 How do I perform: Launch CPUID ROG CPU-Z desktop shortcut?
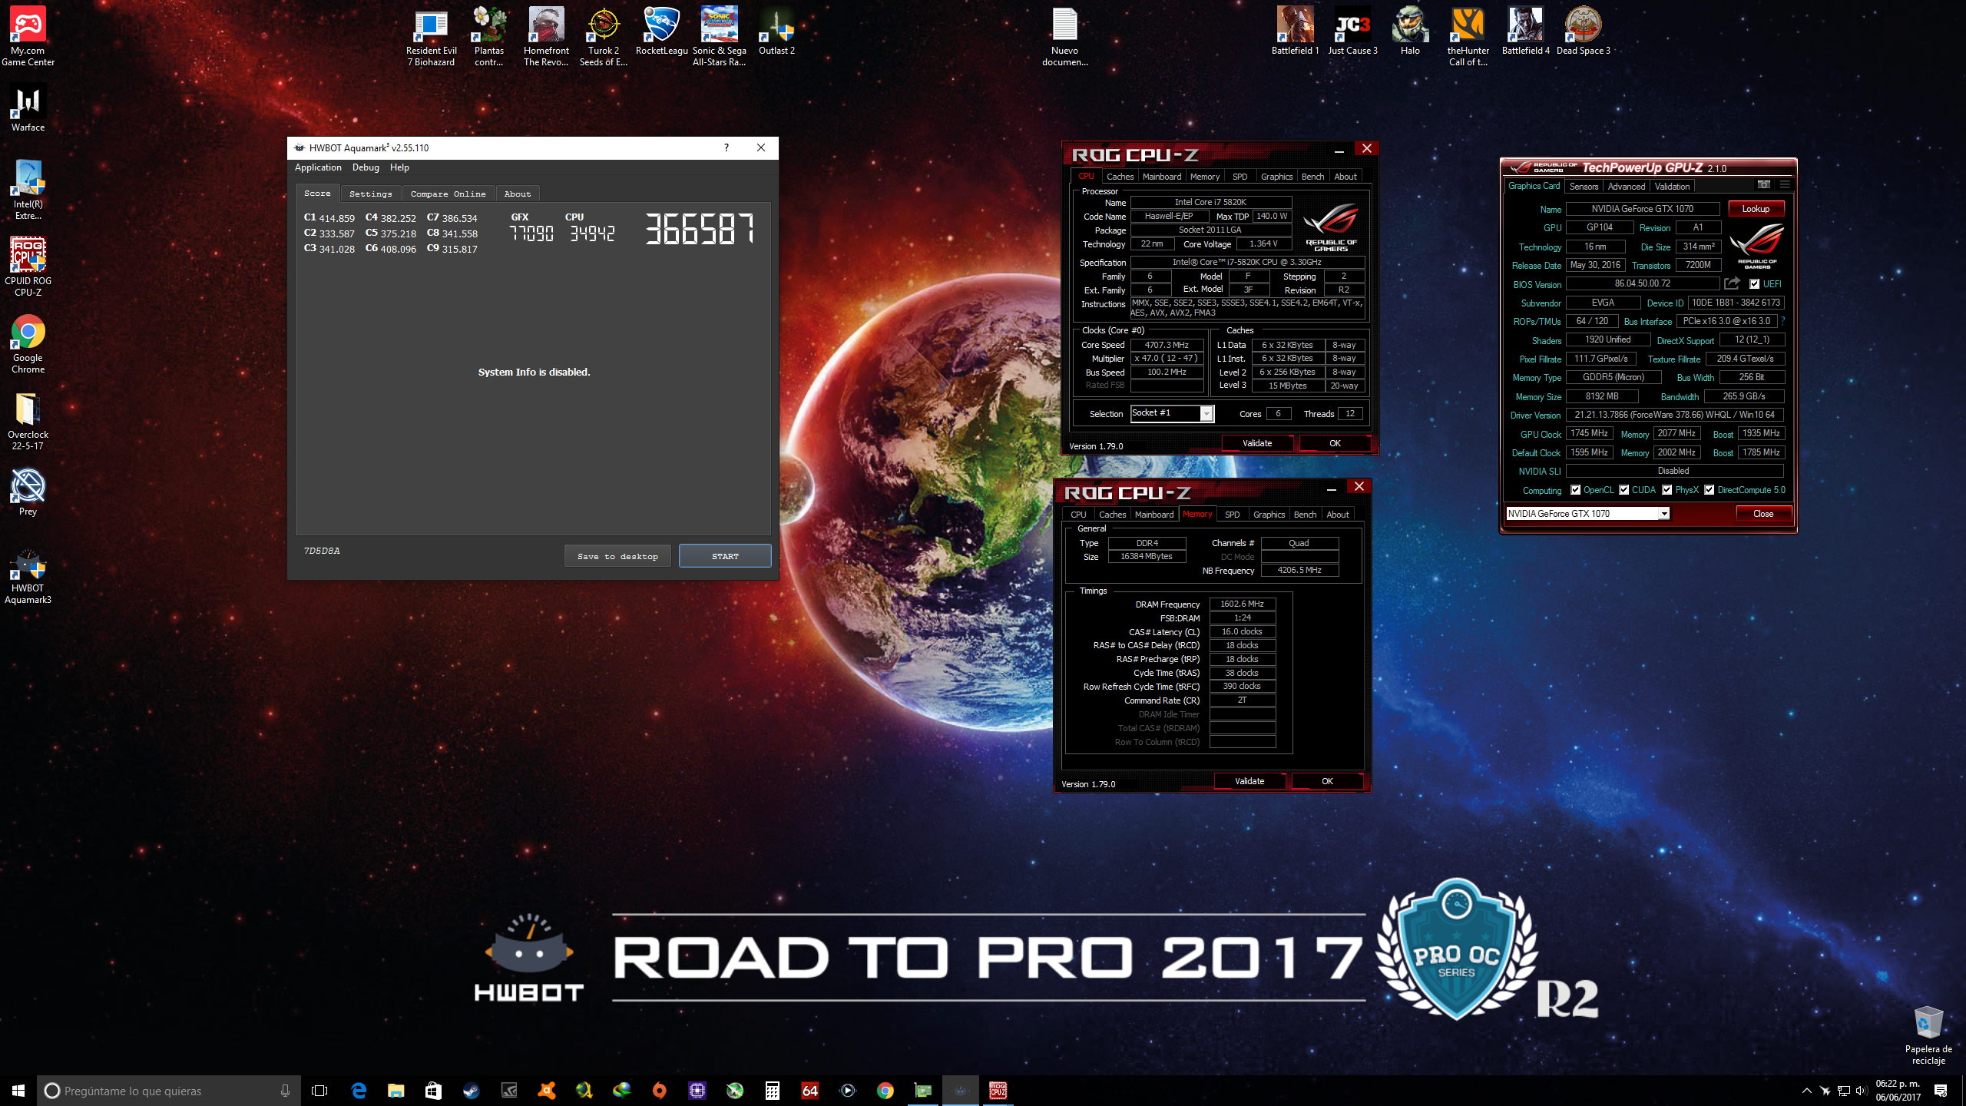[28, 266]
